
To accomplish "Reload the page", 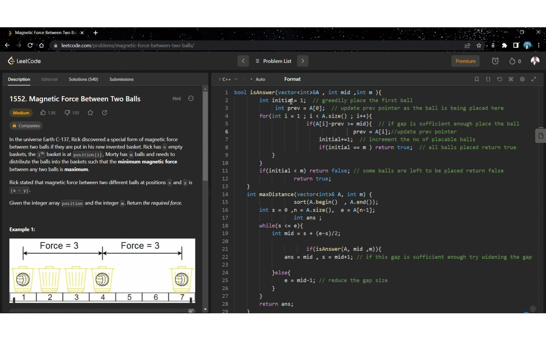I will point(30,45).
